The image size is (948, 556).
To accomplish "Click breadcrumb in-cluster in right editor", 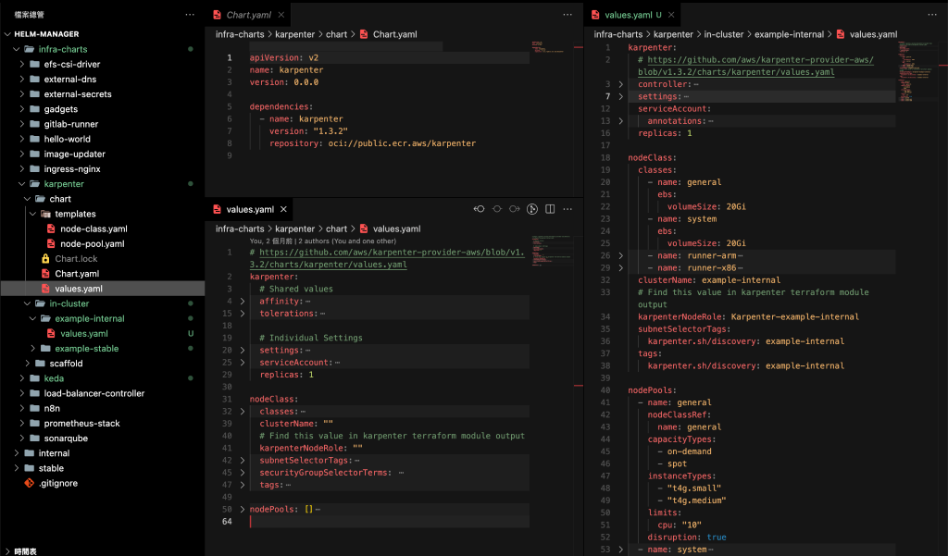I will click(x=724, y=34).
